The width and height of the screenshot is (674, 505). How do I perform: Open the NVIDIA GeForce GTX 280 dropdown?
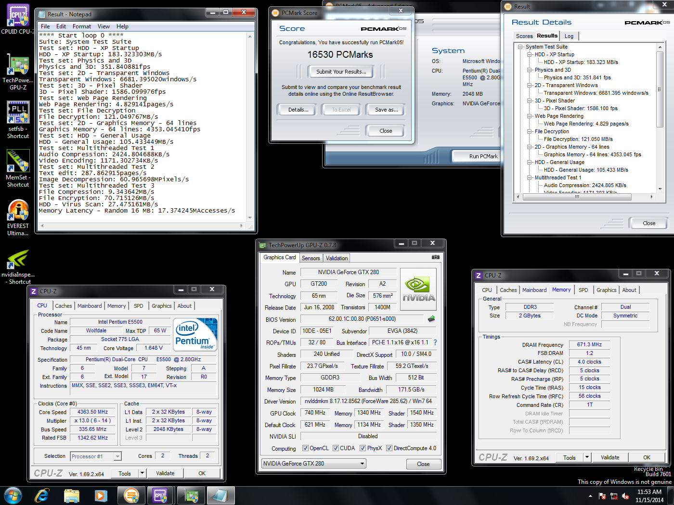[313, 464]
